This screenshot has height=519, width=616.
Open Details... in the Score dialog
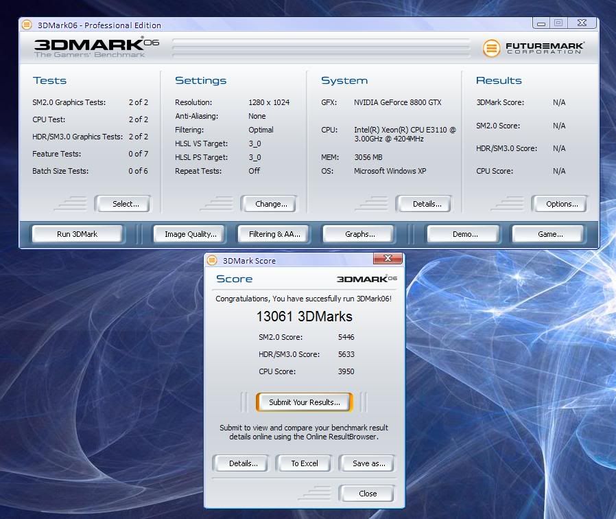click(x=240, y=463)
